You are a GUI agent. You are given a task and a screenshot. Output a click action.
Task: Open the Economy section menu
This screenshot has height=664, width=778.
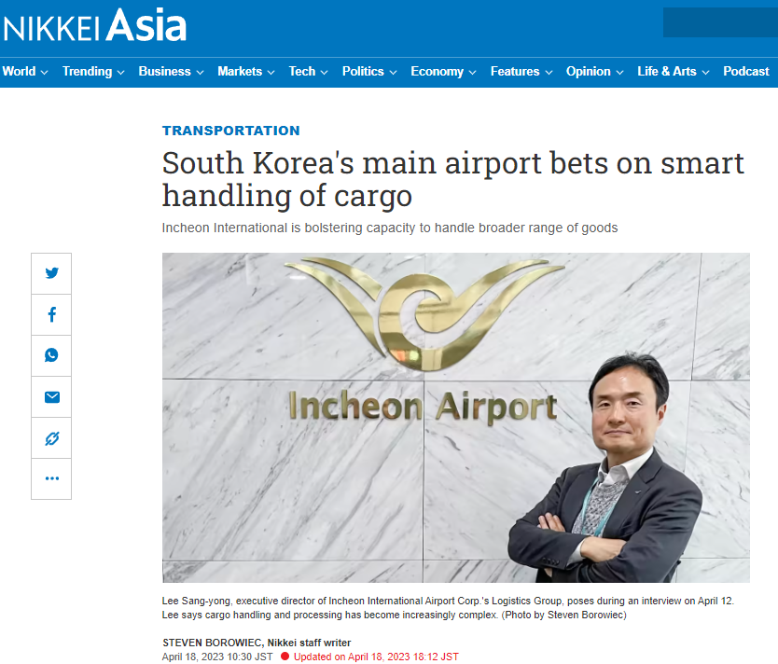(443, 72)
